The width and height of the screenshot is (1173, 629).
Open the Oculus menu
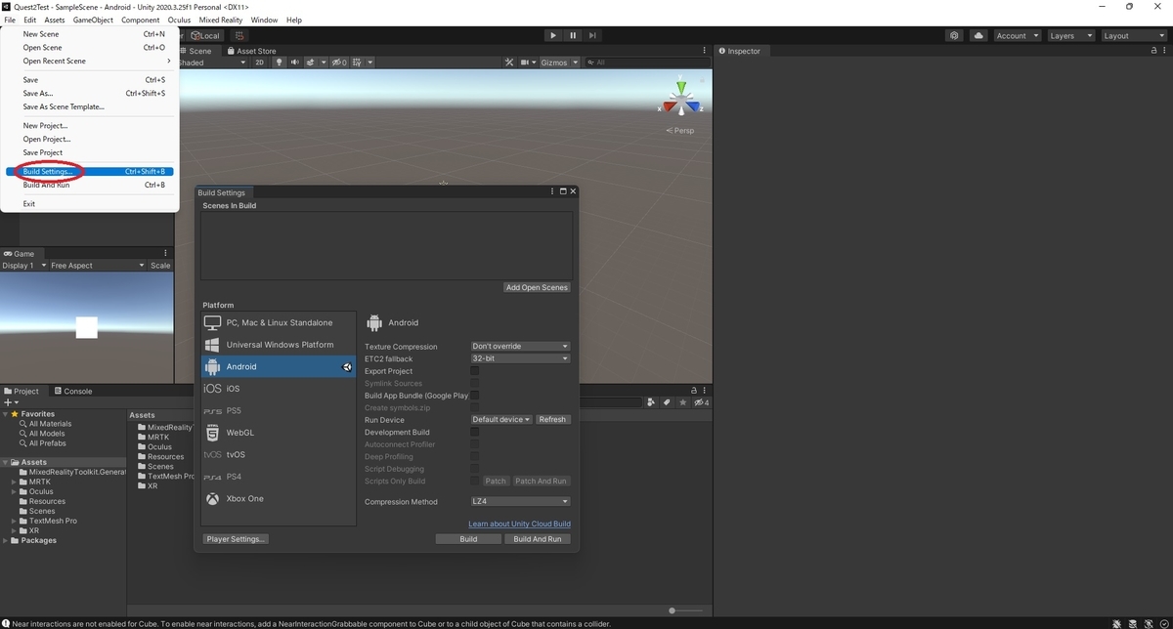coord(179,20)
